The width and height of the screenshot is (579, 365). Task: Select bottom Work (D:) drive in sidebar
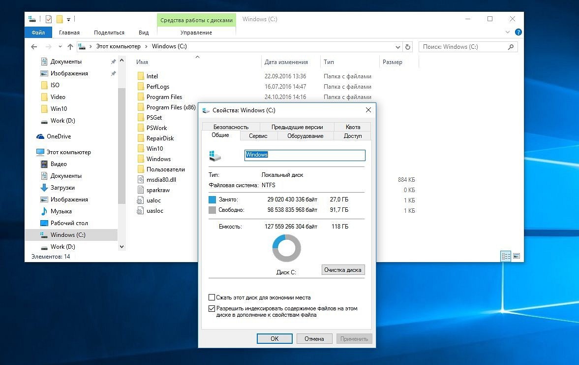click(x=62, y=247)
